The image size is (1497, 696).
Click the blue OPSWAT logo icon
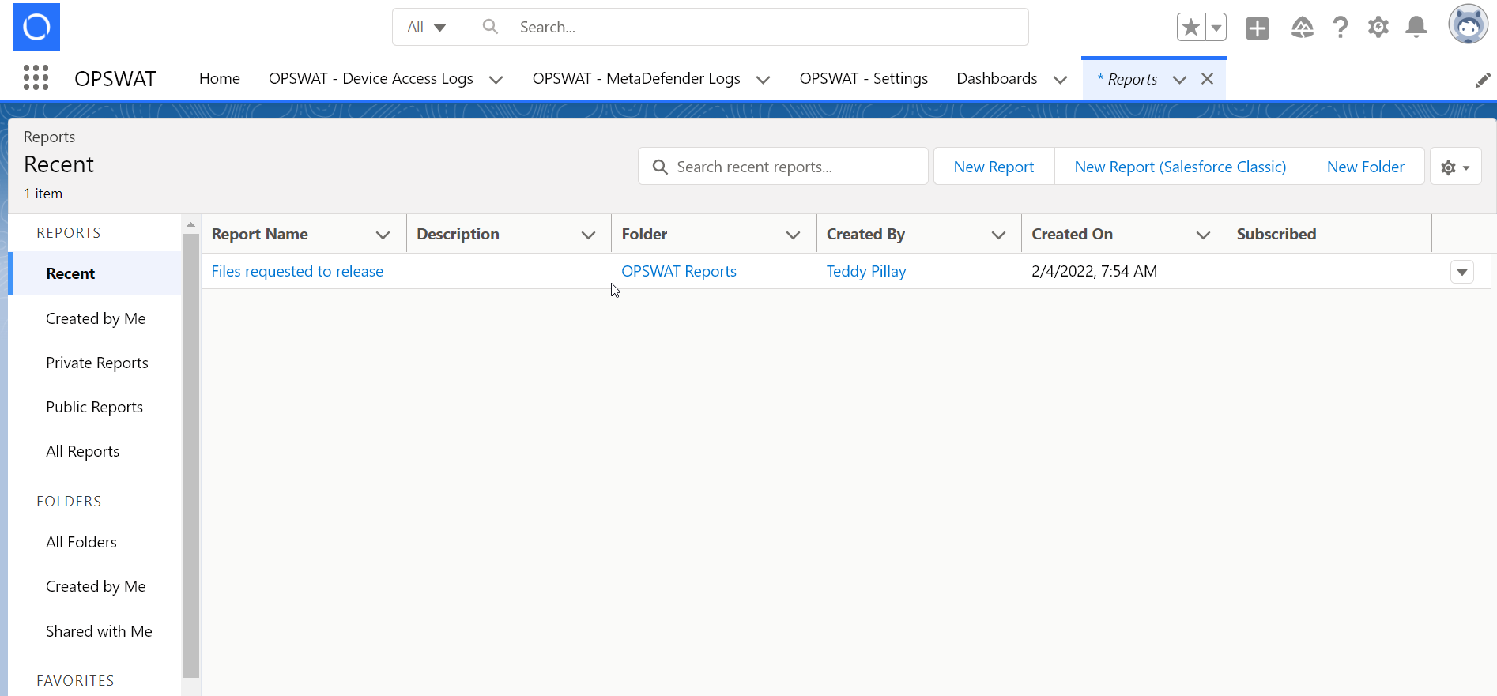point(36,27)
